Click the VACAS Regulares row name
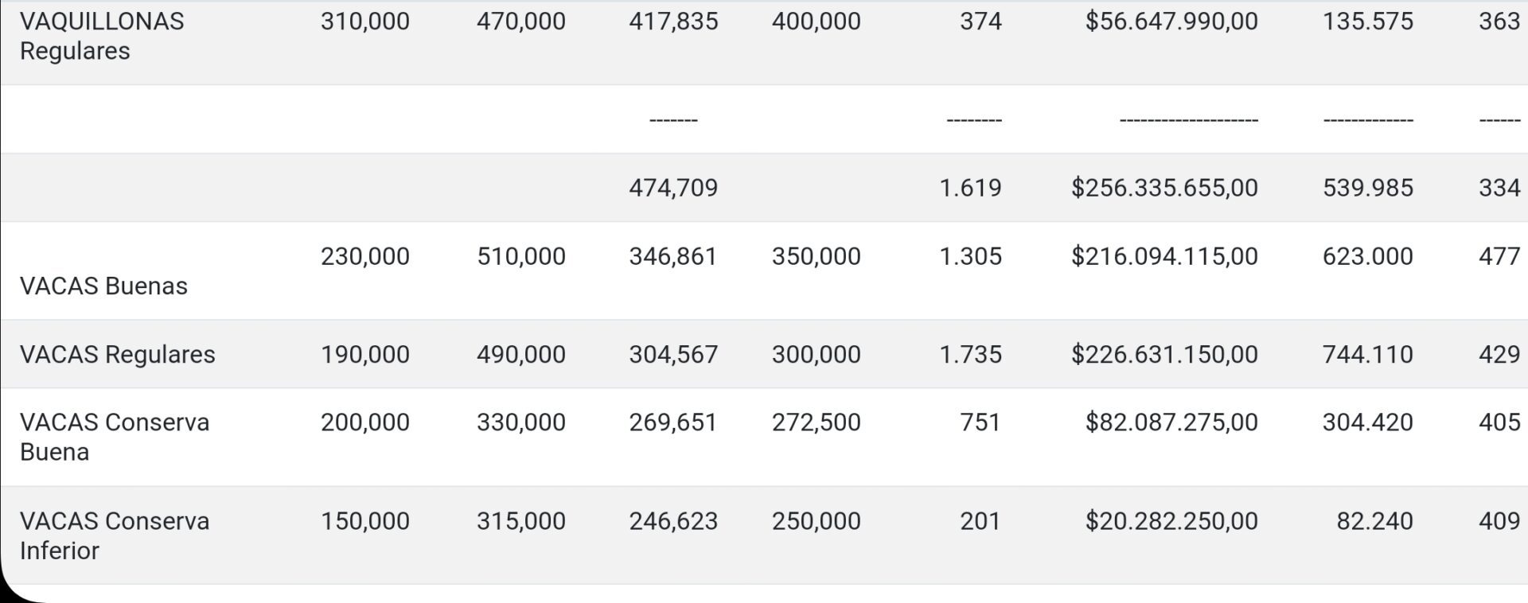The height and width of the screenshot is (603, 1528). (x=117, y=354)
